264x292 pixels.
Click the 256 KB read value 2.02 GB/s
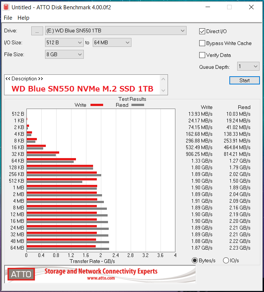tap(240, 174)
